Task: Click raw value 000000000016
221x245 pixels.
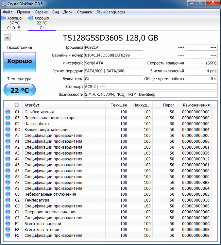Action: 195,200
